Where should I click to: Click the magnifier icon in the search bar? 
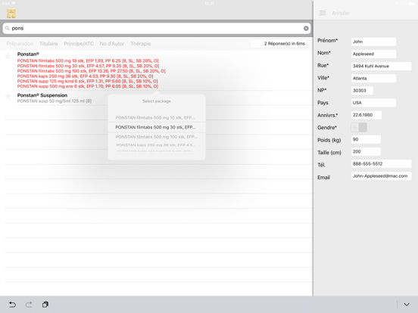coord(8,28)
